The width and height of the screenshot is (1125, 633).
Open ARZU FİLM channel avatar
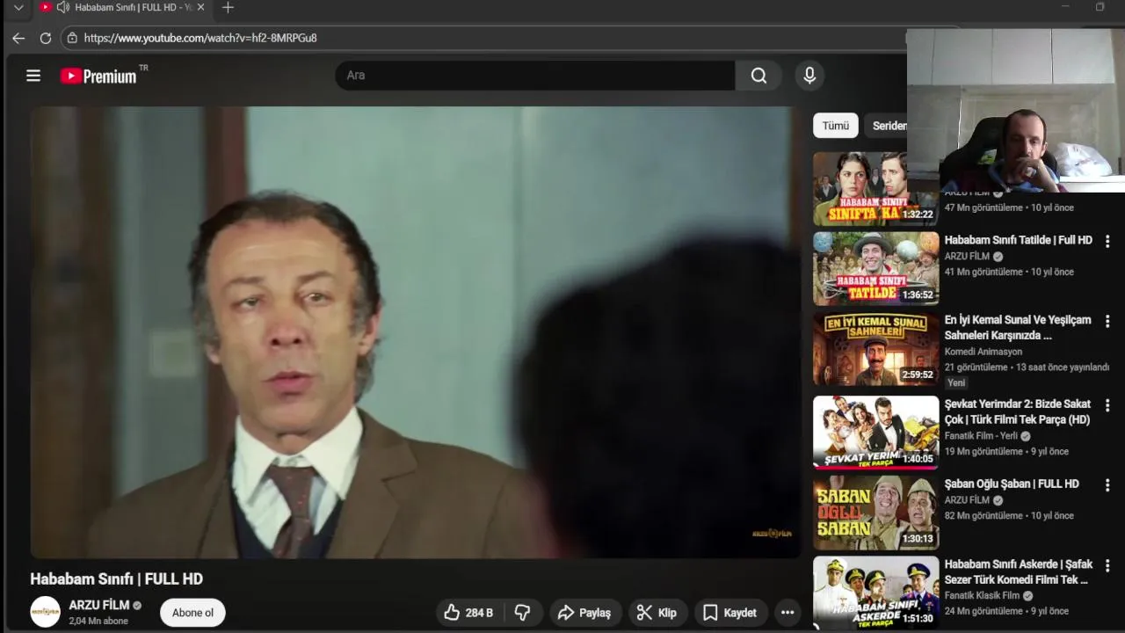(46, 612)
